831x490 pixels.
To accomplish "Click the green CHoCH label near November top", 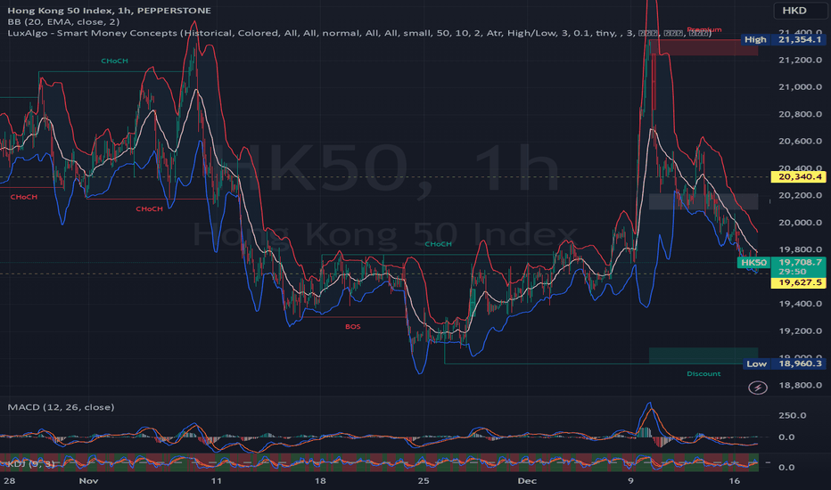I will click(x=114, y=61).
